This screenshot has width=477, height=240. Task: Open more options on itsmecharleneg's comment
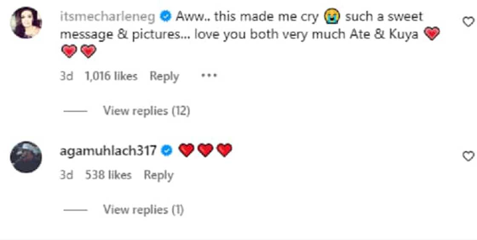(209, 76)
